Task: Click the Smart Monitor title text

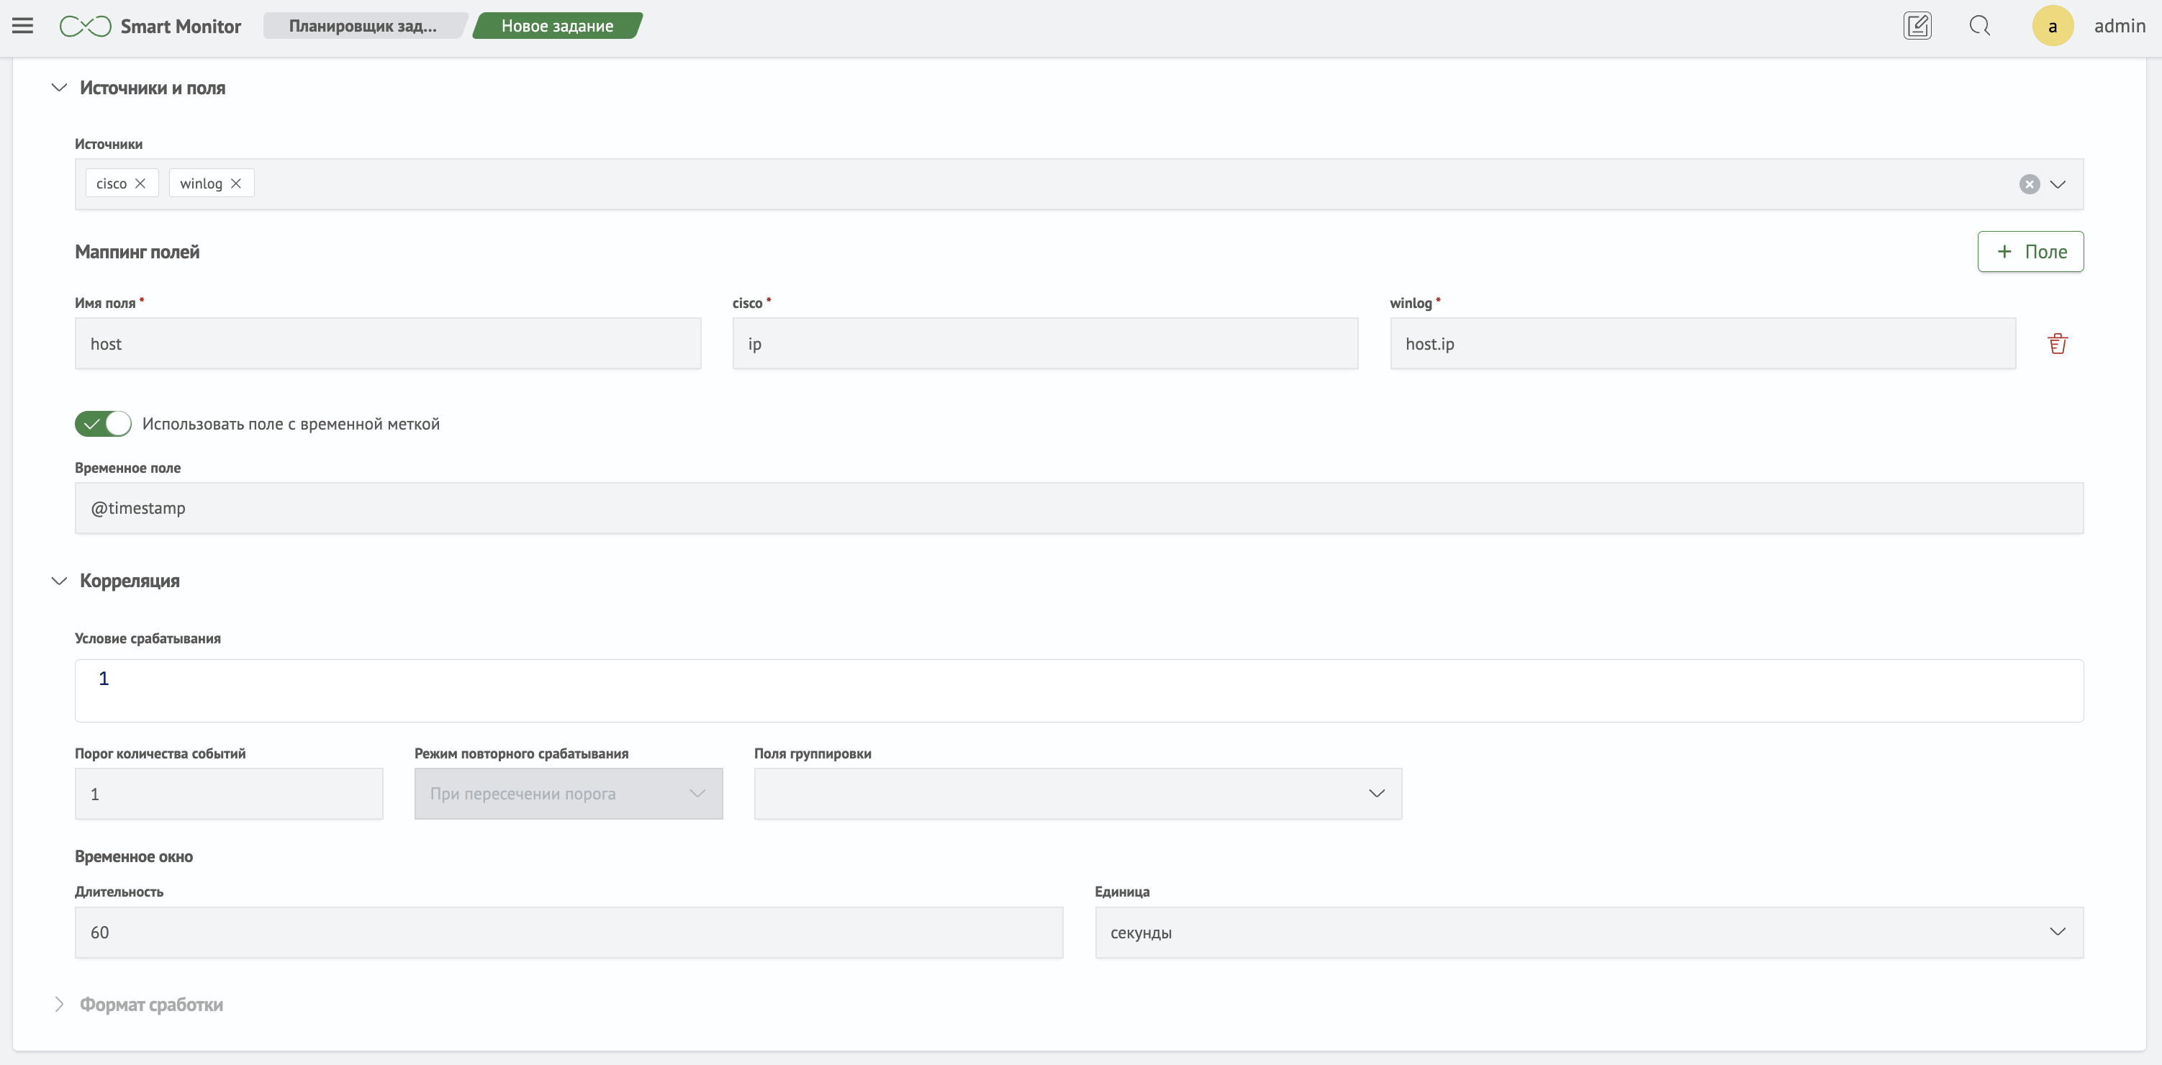Action: coord(181,26)
